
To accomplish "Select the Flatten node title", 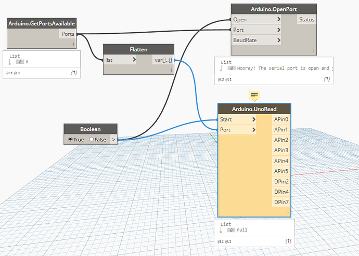I will tap(138, 49).
